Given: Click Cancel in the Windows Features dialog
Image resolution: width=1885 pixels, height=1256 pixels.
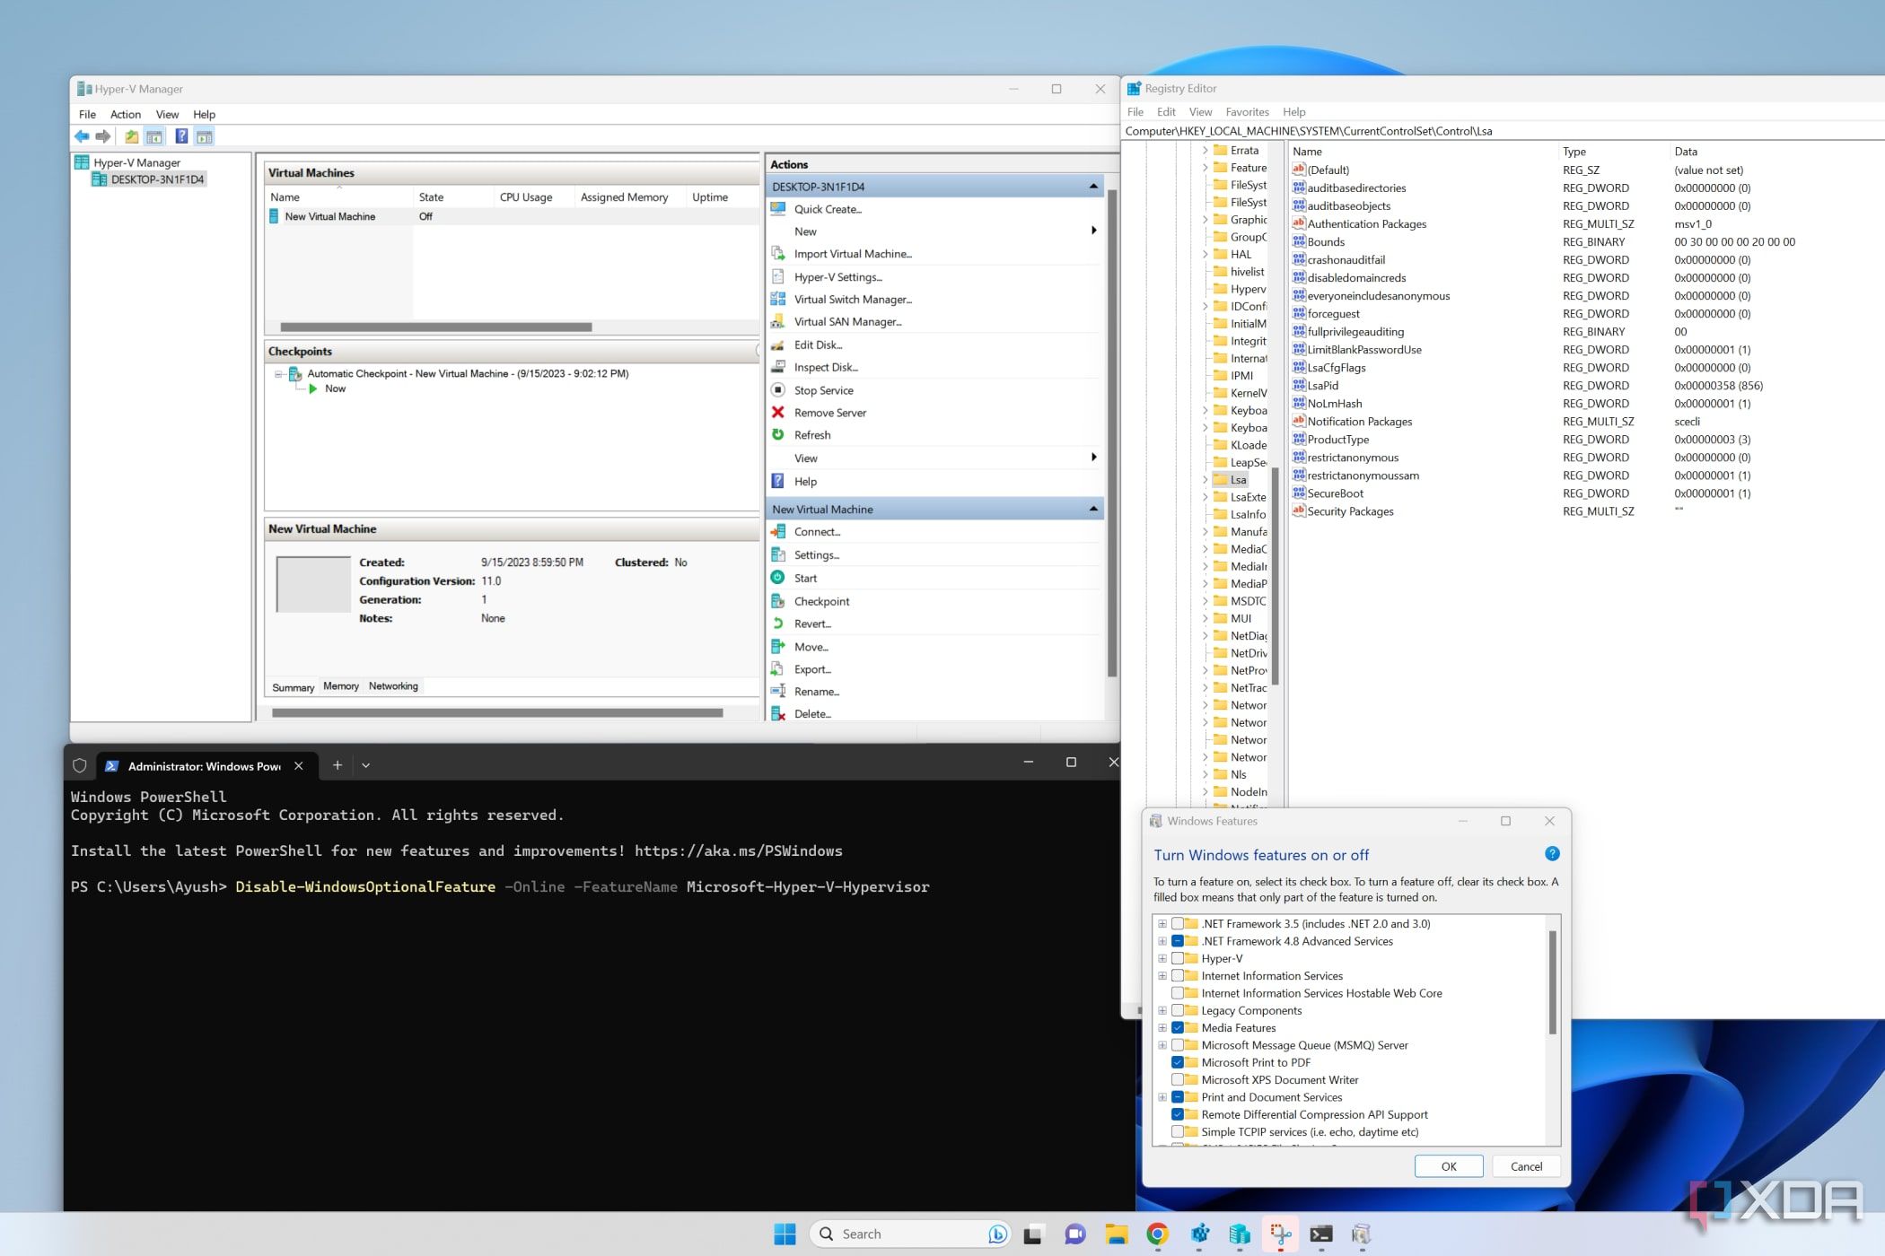Looking at the screenshot, I should pos(1525,1165).
